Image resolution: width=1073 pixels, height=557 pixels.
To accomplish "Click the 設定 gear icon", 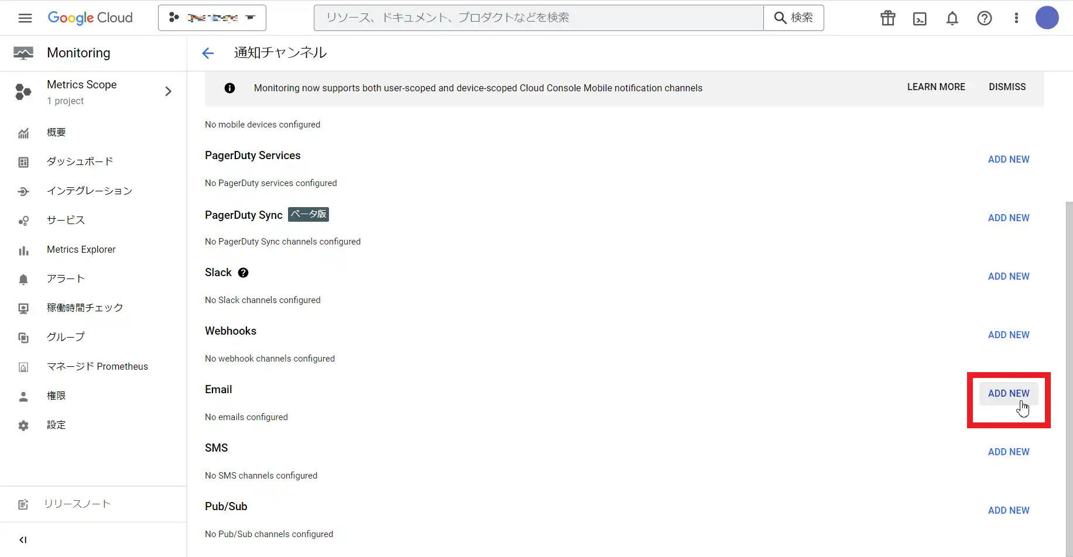I will click(23, 426).
